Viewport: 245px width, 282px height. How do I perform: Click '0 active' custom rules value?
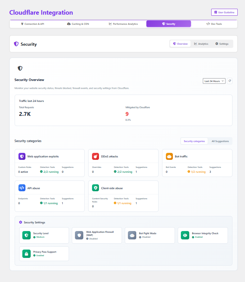[23, 172]
